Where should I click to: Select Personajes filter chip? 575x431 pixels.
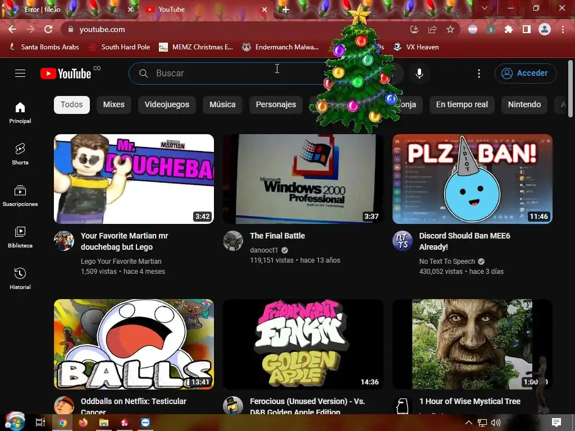point(276,105)
